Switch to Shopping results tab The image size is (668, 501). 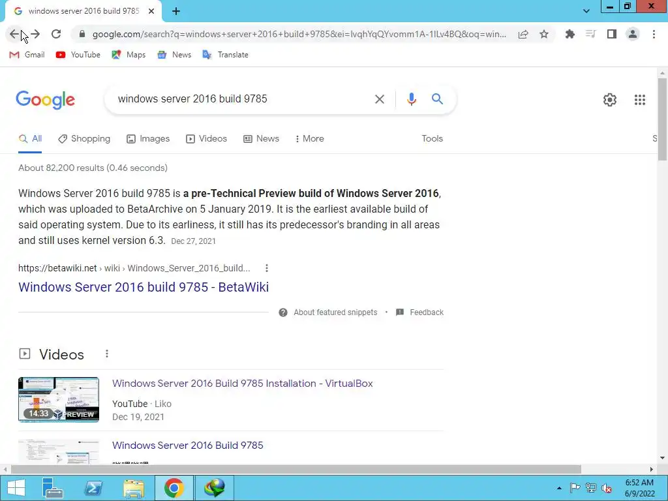pos(84,139)
